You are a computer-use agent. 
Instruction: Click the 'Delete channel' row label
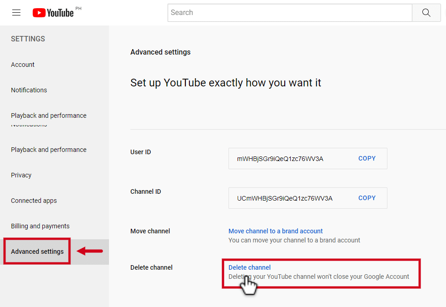tap(151, 268)
